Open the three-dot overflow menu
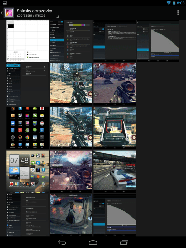Image resolution: width=186 pixels, height=248 pixels. tap(178, 13)
